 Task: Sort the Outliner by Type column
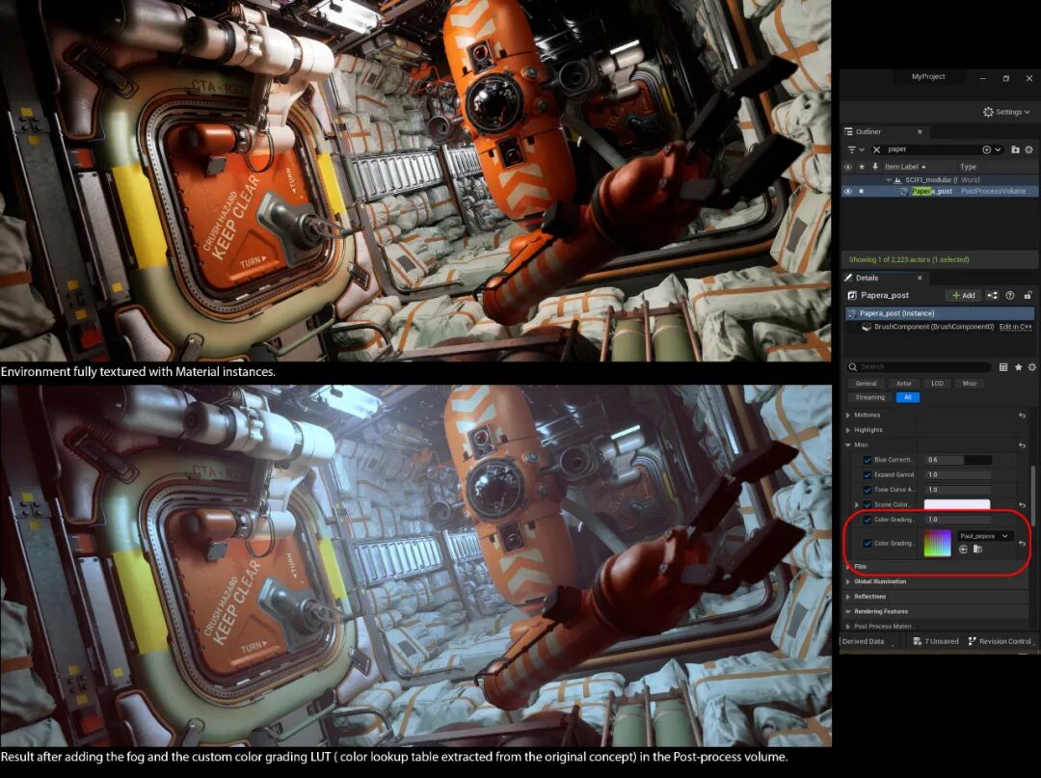coord(968,167)
